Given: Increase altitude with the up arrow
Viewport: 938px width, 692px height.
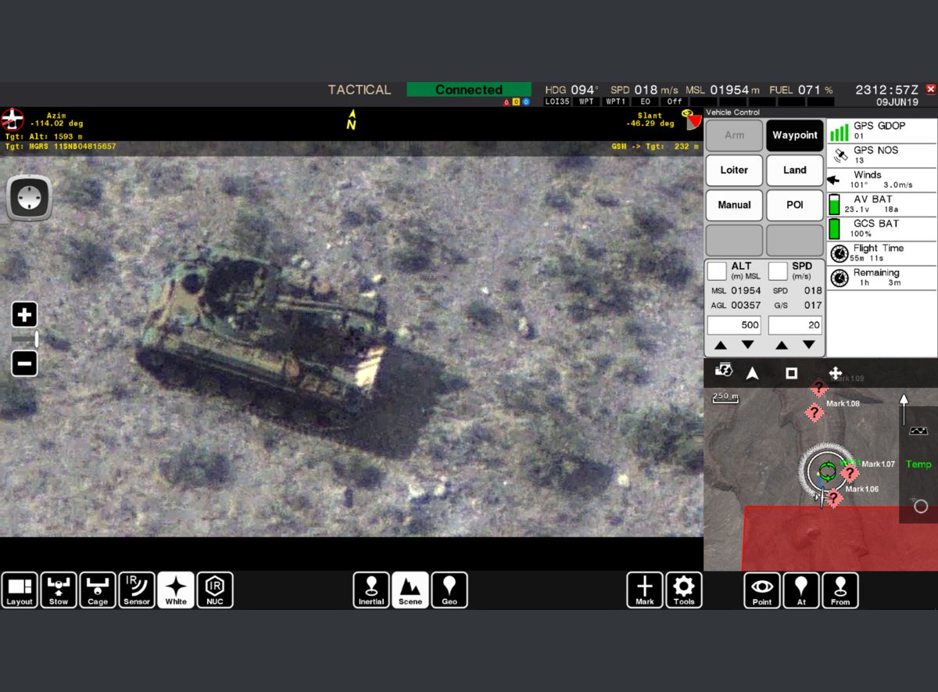Looking at the screenshot, I should (721, 346).
